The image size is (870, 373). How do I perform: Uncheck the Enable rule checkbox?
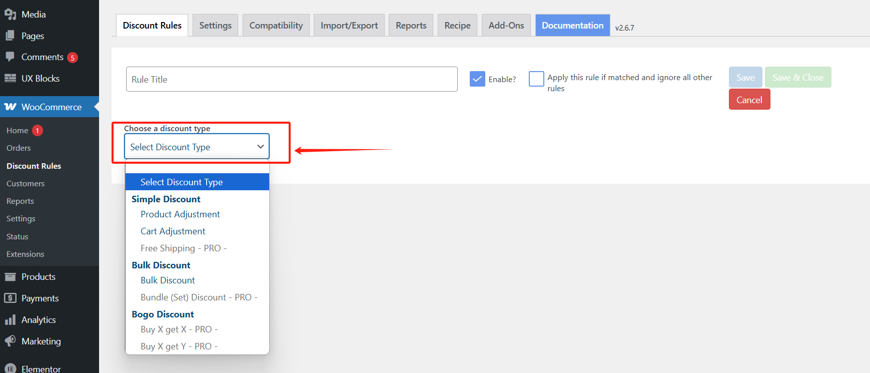pos(477,79)
